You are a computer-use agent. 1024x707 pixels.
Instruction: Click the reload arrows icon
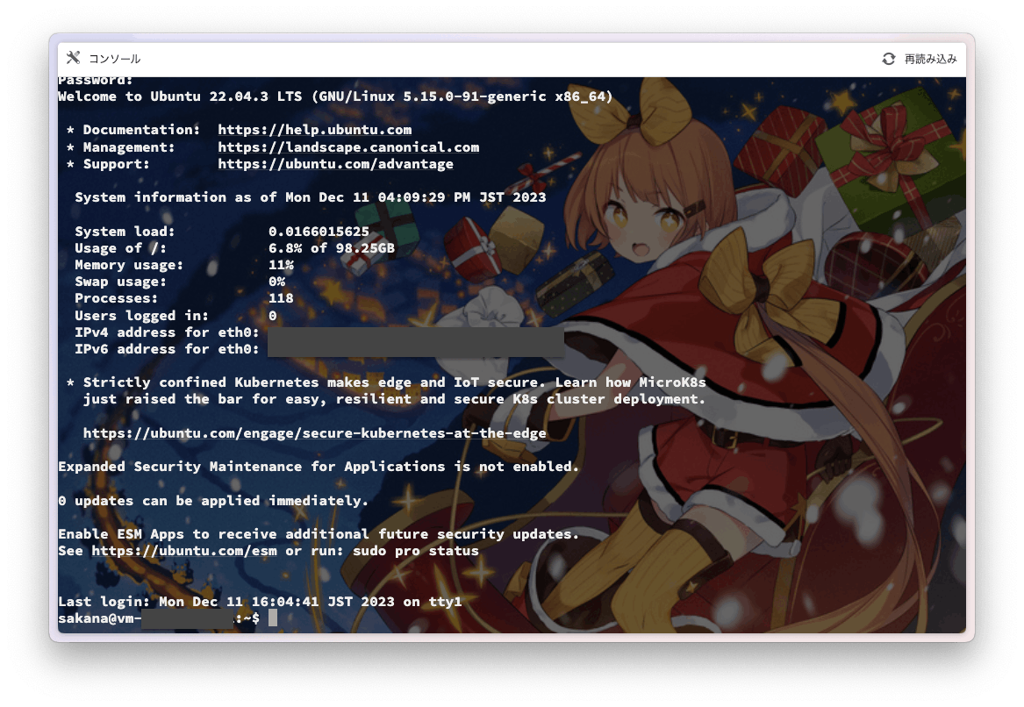[888, 59]
